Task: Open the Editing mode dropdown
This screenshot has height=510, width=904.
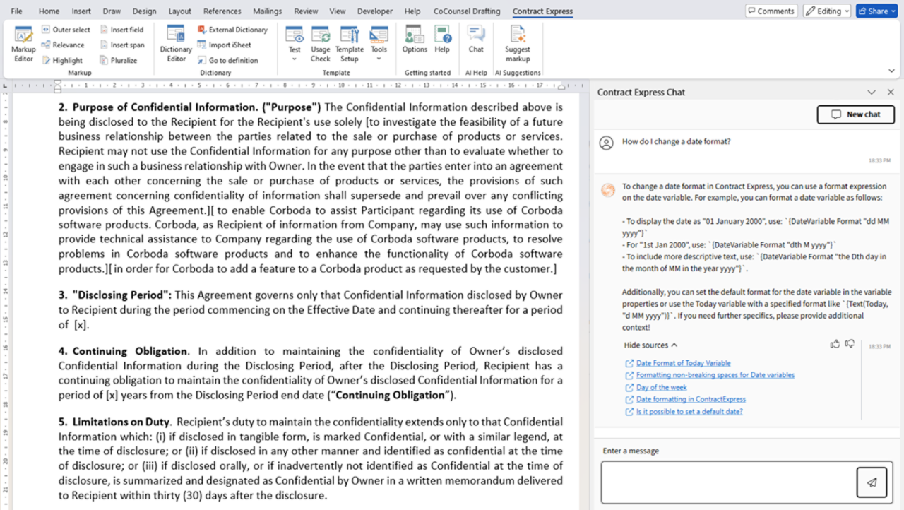Action: [x=827, y=11]
